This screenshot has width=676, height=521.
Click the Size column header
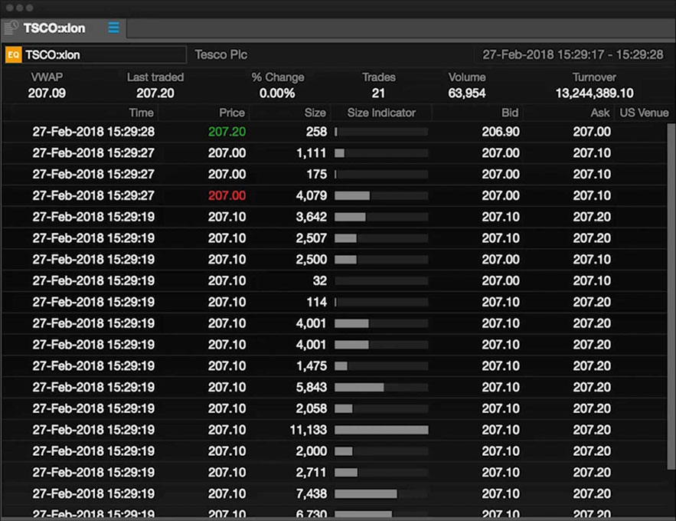coord(314,113)
